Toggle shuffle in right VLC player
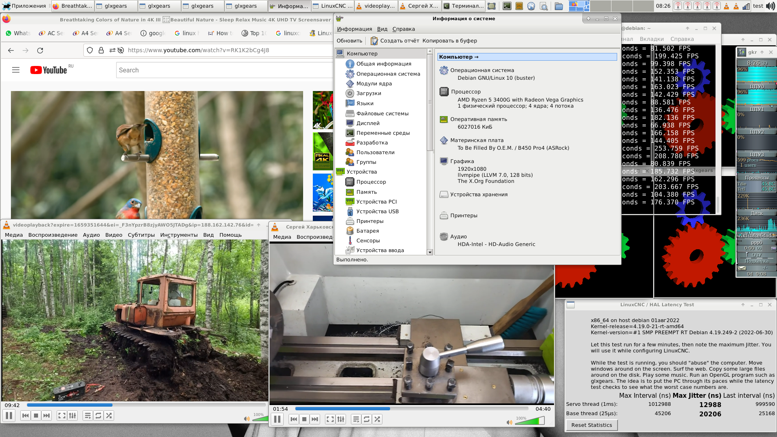The height and width of the screenshot is (437, 777). coord(377,419)
